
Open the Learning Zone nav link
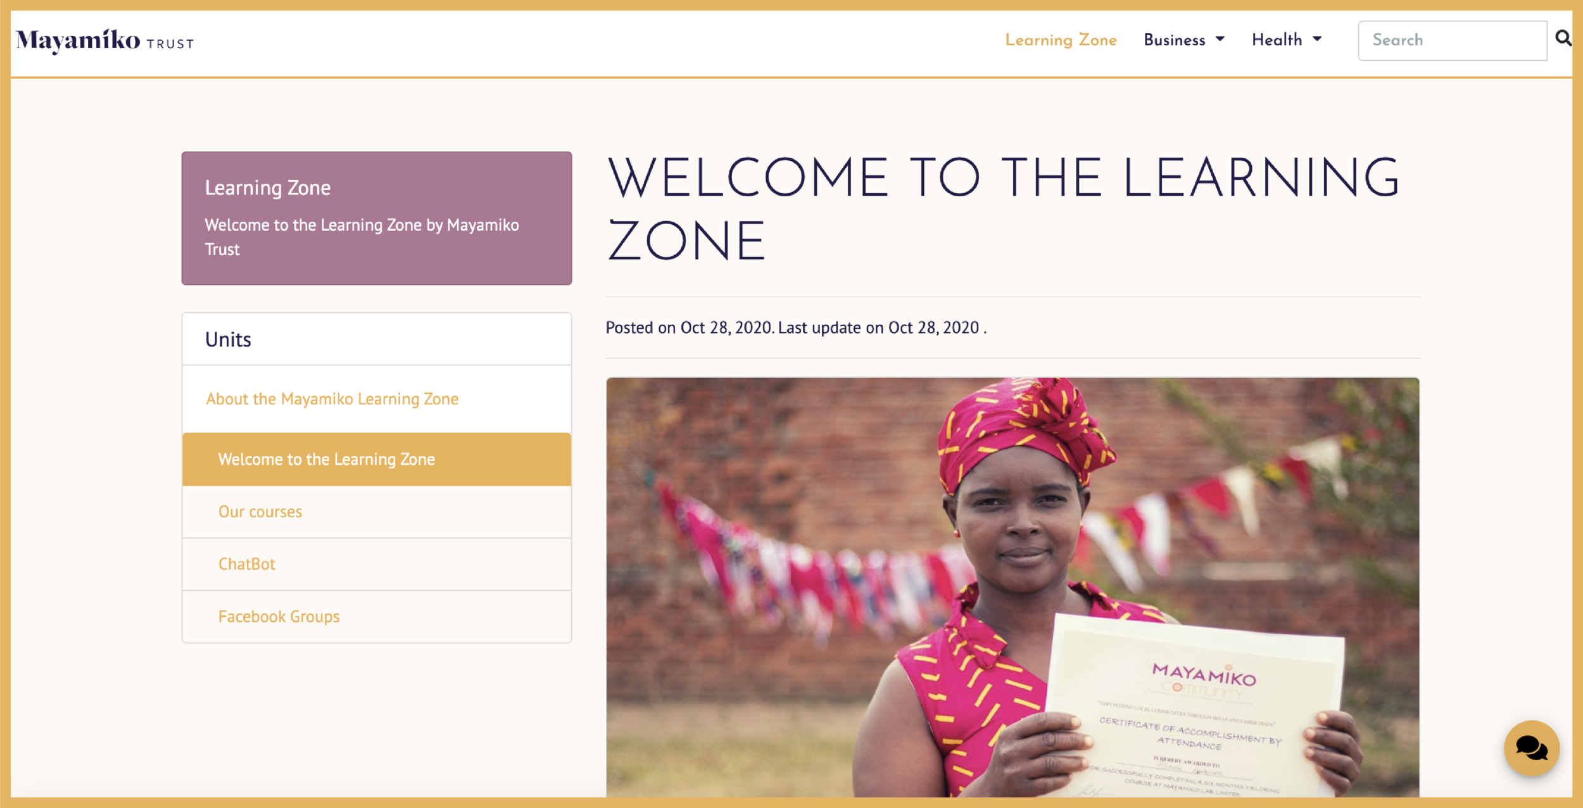click(x=1061, y=40)
